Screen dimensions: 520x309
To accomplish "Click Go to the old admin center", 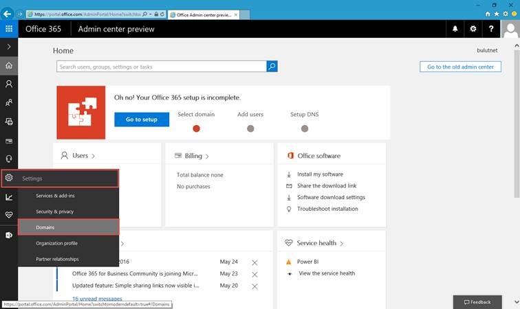I will coord(460,67).
